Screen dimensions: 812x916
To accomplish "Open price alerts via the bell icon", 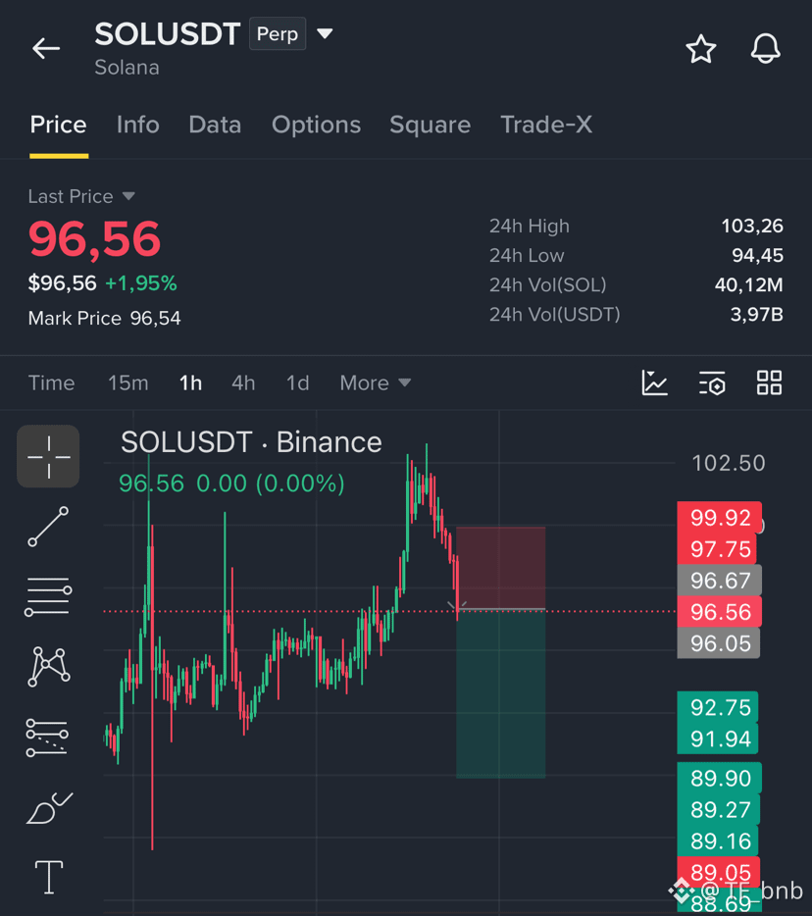I will (x=765, y=48).
